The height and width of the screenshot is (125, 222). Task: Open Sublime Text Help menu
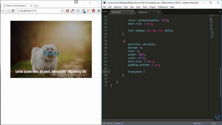tap(172, 7)
